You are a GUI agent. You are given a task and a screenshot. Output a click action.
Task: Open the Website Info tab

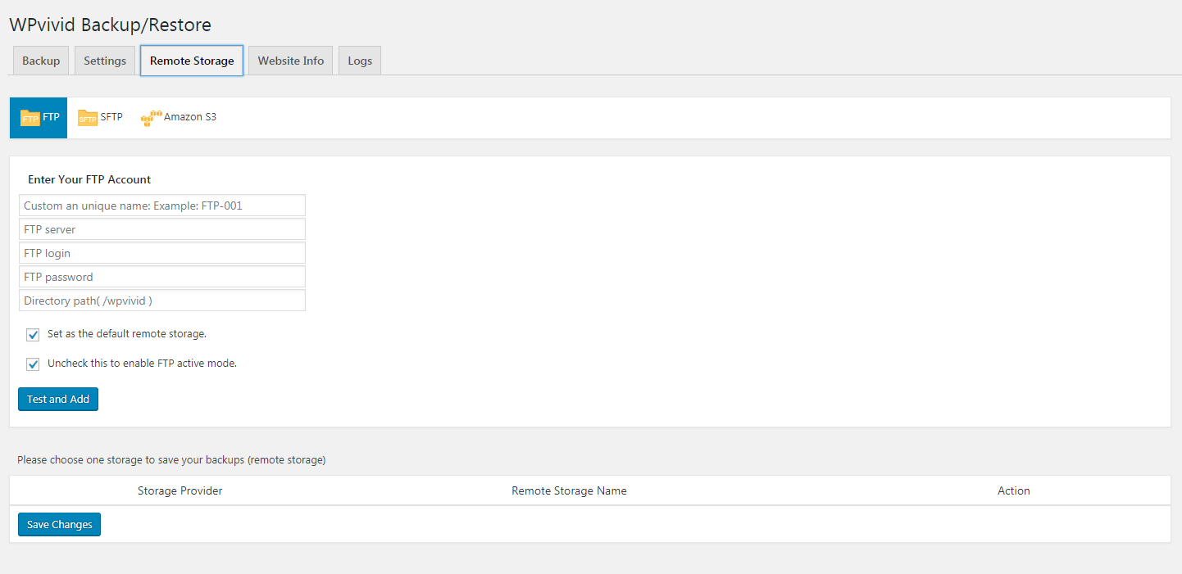pyautogui.click(x=290, y=60)
